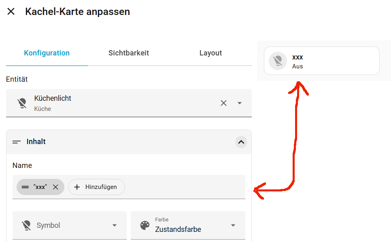Click the Küchenlicht entity field
This screenshot has width=391, height=242.
coord(129,103)
